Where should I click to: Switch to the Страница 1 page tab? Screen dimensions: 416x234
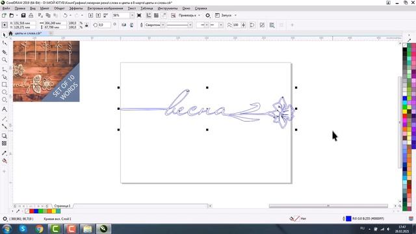pos(62,206)
